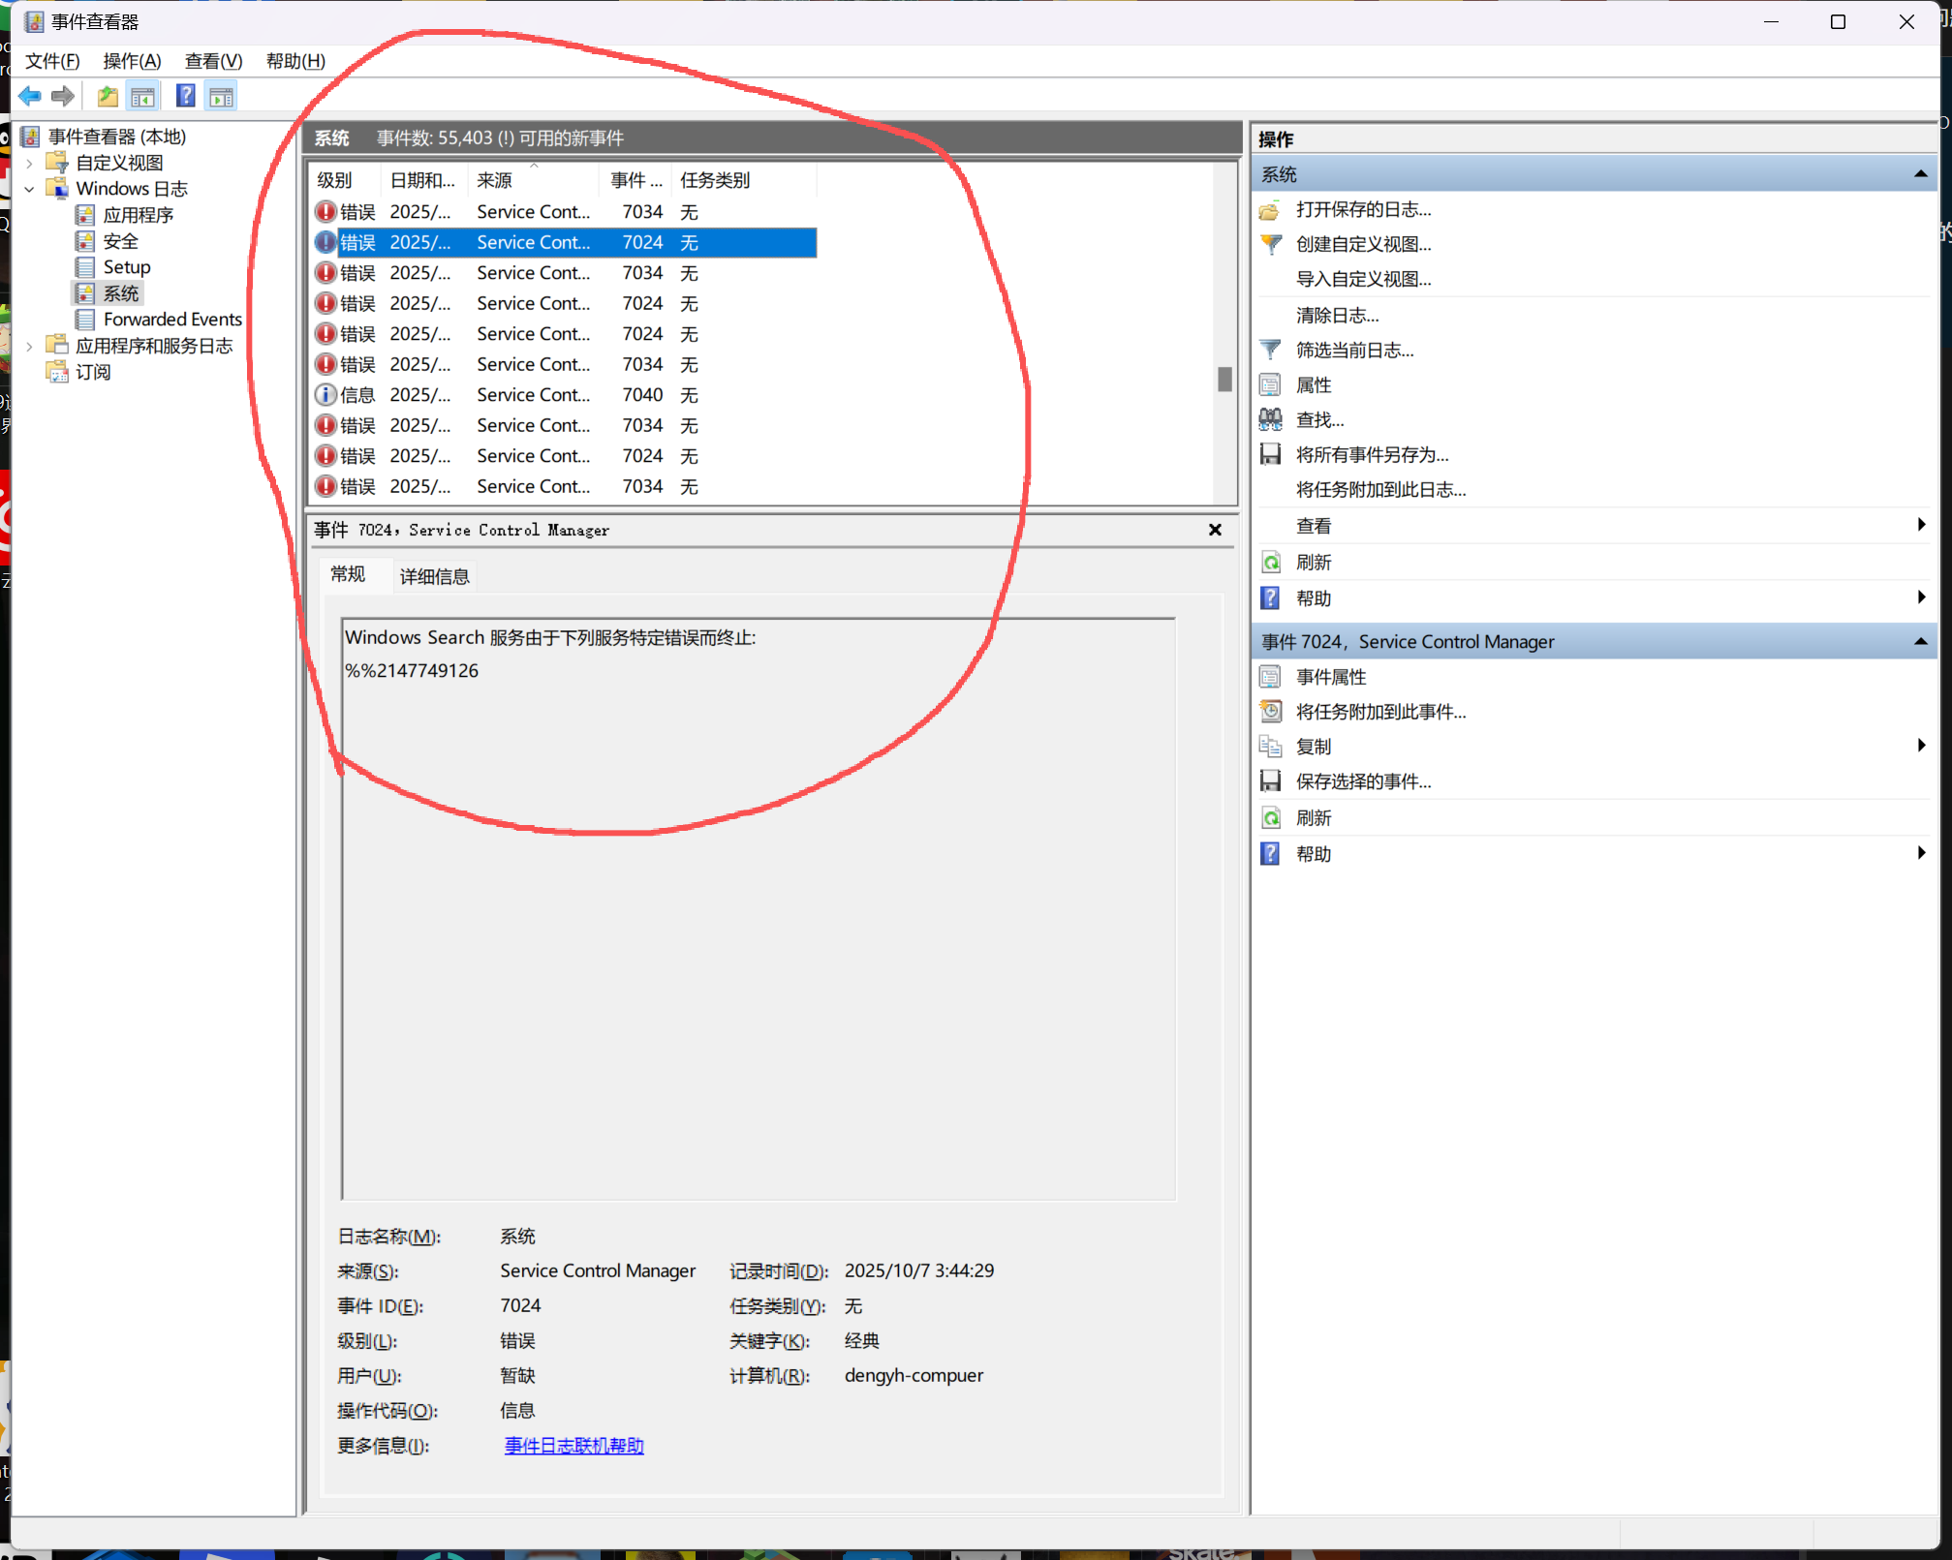
Task: Expand the 应用程序和服务日志 node
Action: [x=30, y=346]
